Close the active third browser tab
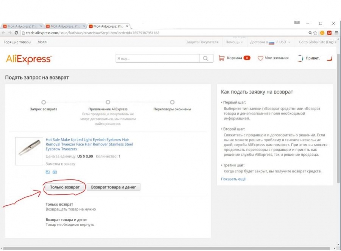Screen dimensions: 341x251 point(127,26)
